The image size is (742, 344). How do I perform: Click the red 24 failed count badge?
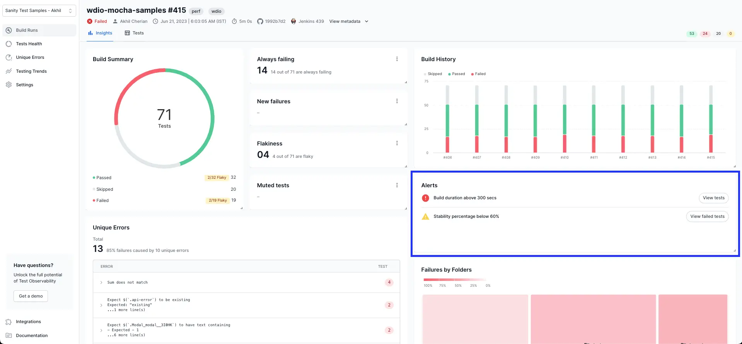(705, 34)
